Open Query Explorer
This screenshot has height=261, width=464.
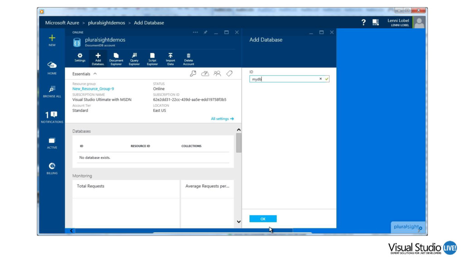coord(134,59)
